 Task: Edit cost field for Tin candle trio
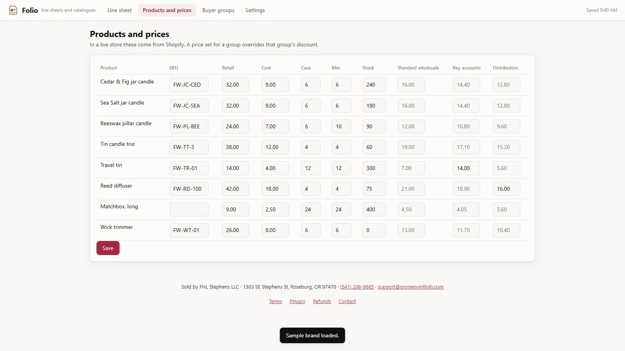point(275,147)
